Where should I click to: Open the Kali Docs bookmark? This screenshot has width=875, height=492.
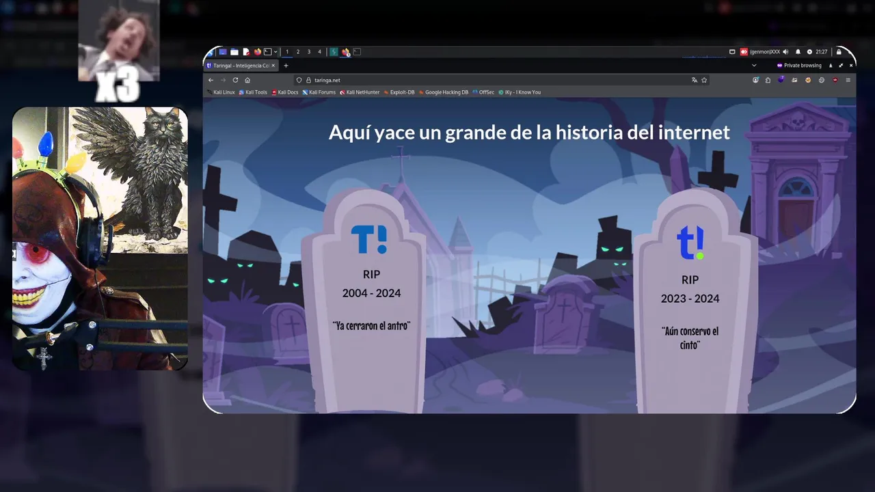tap(285, 92)
